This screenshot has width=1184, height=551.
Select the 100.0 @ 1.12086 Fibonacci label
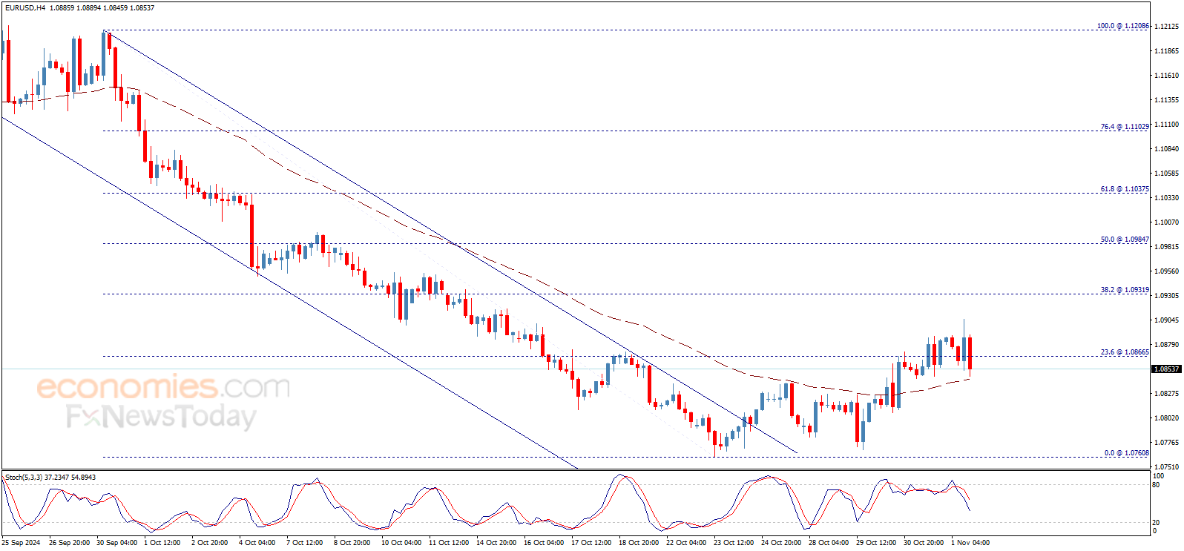tap(1123, 26)
